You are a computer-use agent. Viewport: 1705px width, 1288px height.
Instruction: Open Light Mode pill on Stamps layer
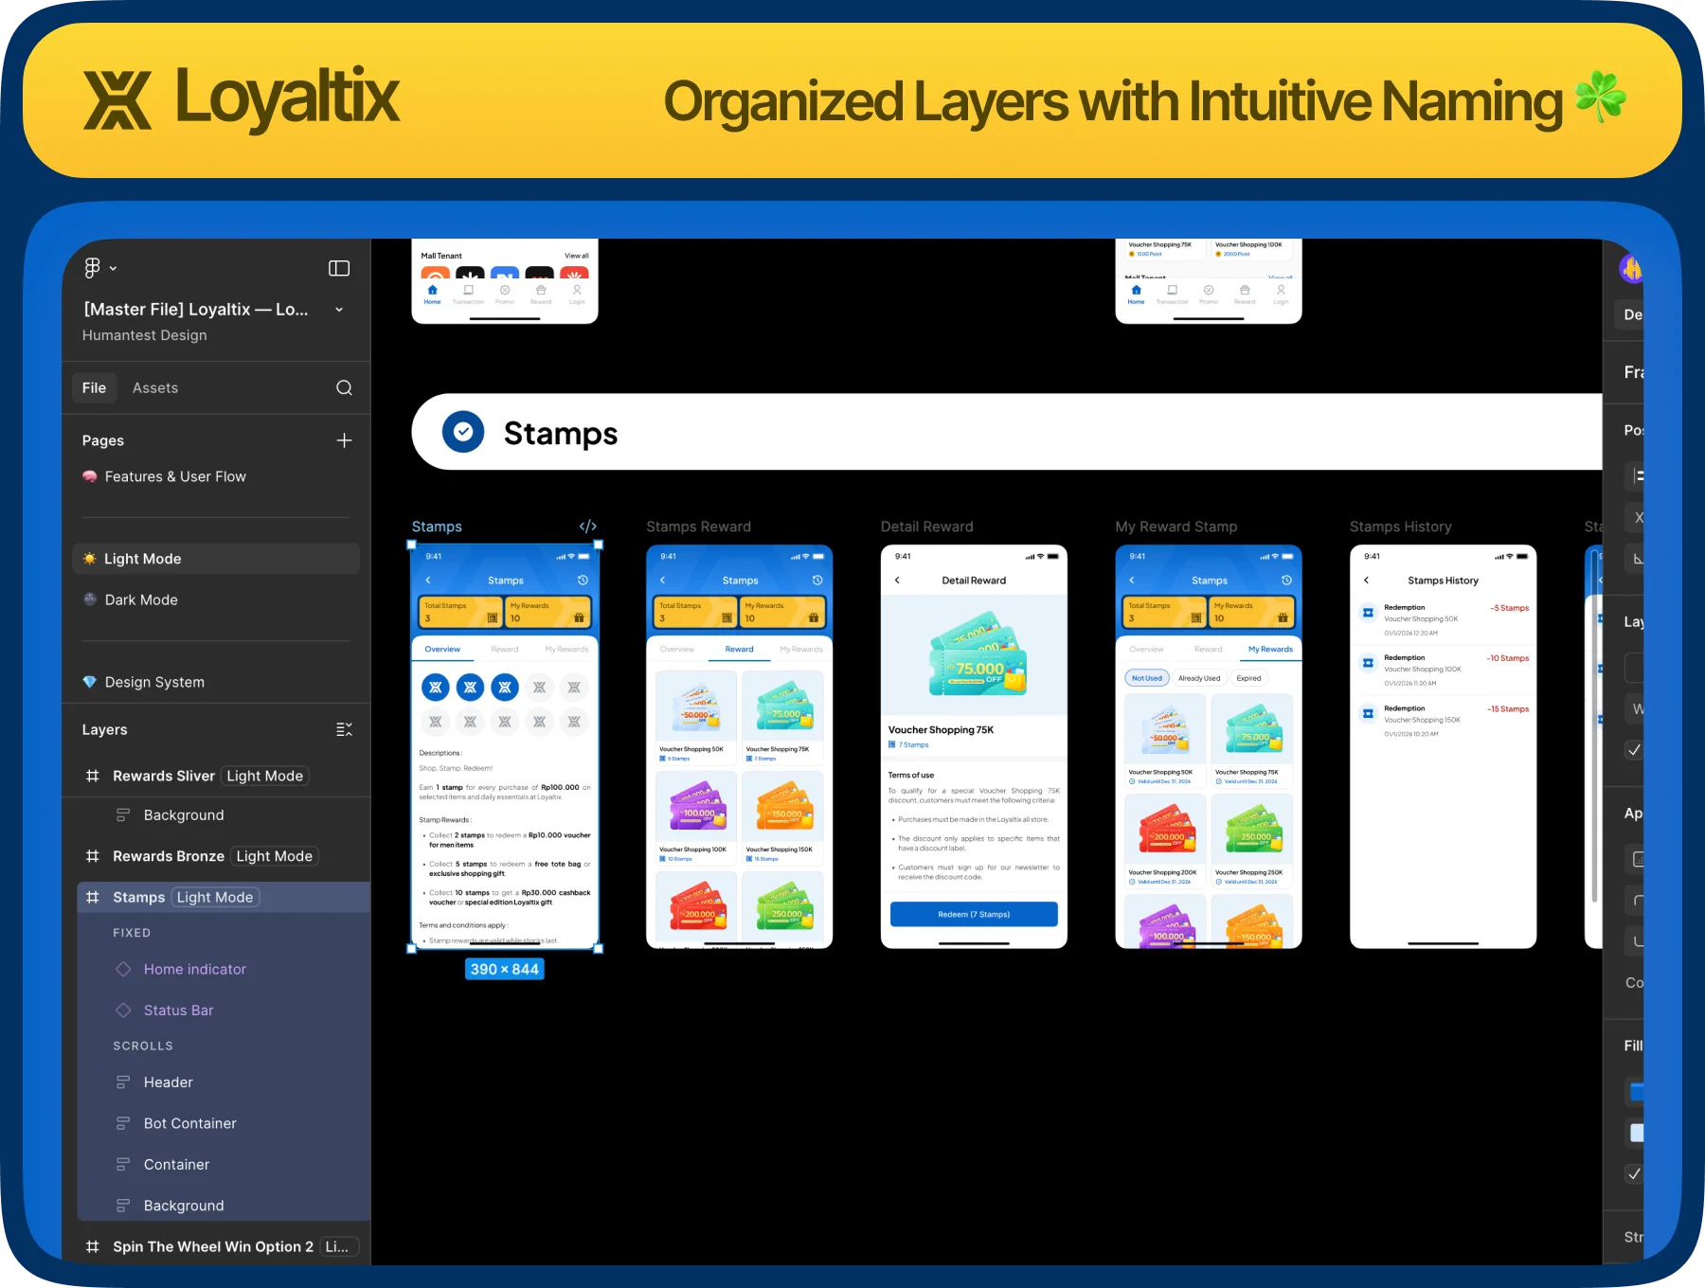[215, 897]
